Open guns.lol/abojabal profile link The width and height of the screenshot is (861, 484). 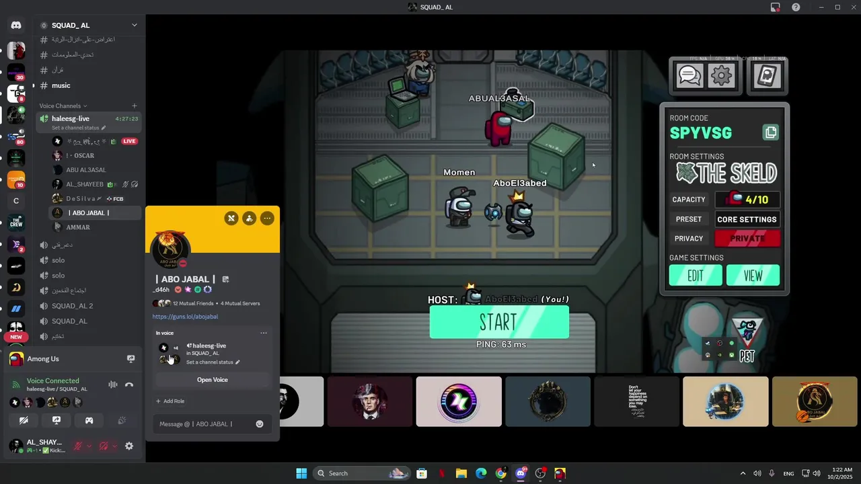185,317
